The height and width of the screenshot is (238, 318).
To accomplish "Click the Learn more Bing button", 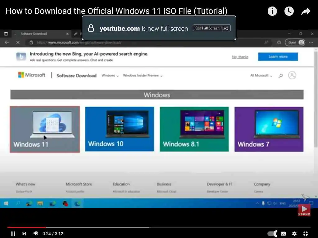I will tap(278, 57).
